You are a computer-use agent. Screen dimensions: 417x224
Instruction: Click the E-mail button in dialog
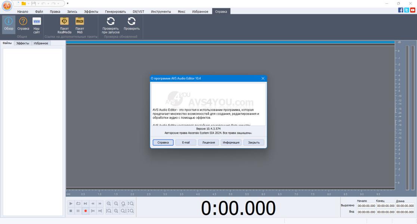click(186, 142)
